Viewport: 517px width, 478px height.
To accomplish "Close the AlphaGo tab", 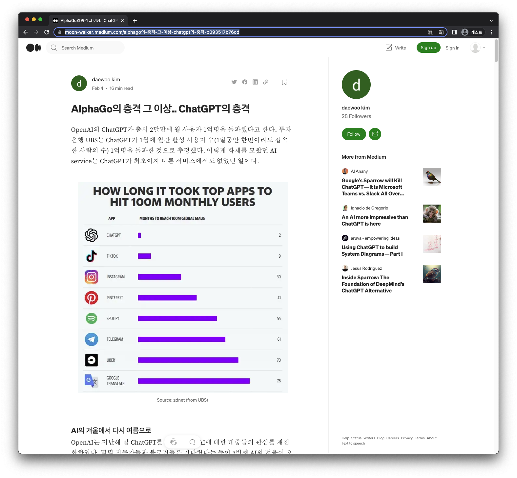I will coord(122,21).
